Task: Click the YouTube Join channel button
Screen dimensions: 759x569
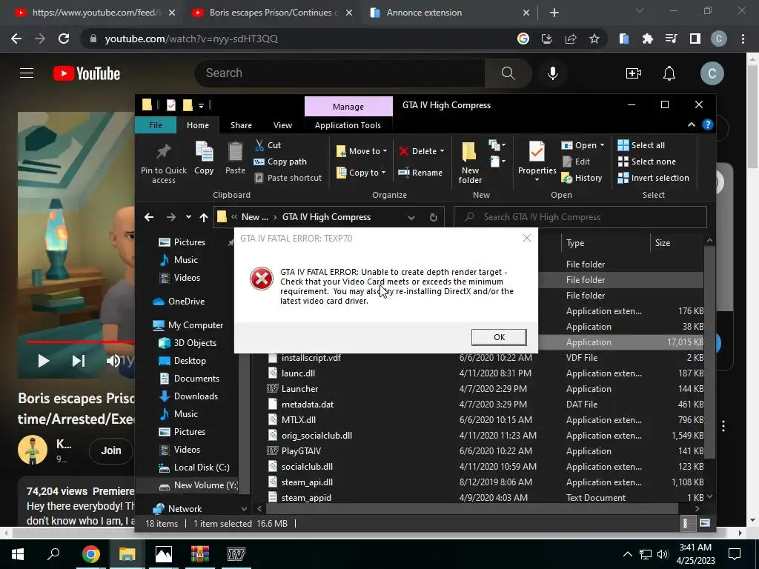Action: 111,450
